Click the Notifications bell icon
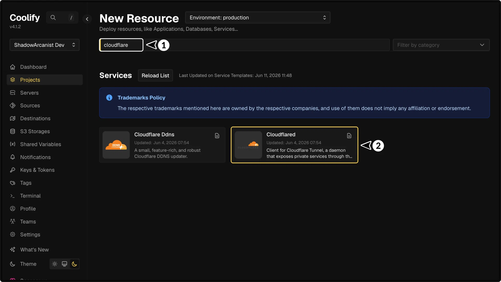 tap(13, 157)
